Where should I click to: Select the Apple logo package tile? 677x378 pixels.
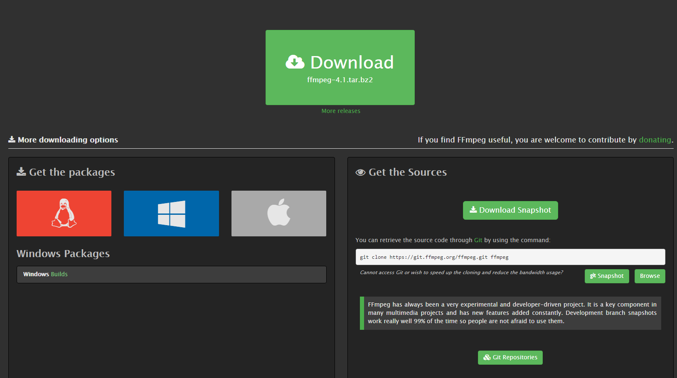point(279,214)
